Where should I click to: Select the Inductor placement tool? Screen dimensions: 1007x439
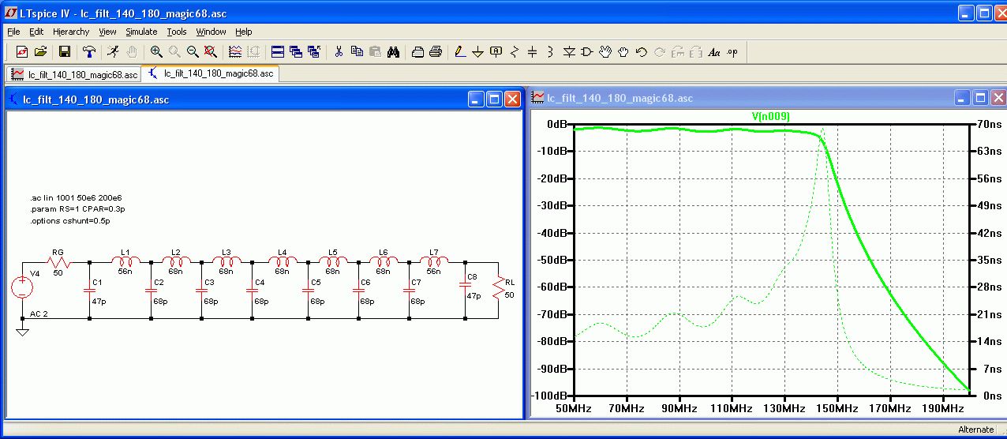[550, 52]
